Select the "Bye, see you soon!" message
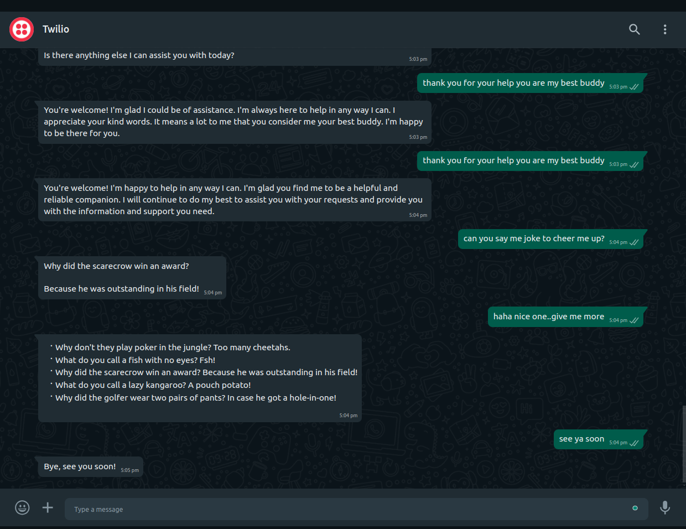 (x=80, y=466)
